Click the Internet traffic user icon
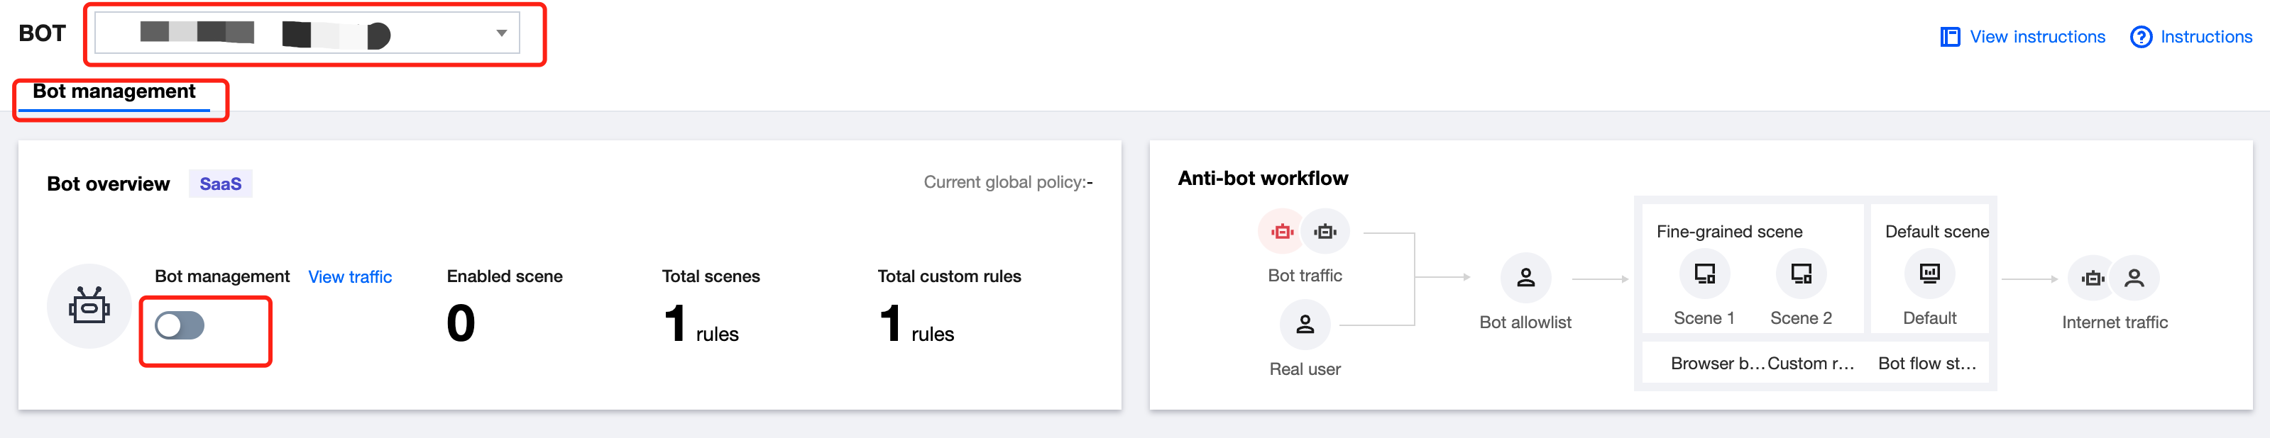Viewport: 2270px width, 438px height. [x=2134, y=279]
